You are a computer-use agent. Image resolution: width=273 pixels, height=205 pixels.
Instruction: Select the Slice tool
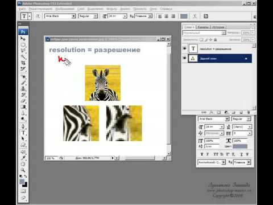tap(23, 68)
